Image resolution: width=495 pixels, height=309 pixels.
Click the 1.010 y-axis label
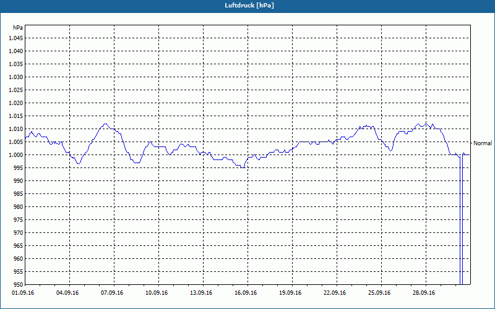[x=16, y=129]
